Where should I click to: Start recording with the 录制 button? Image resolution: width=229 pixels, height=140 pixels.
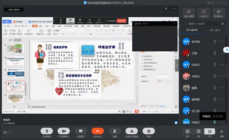click(x=149, y=131)
